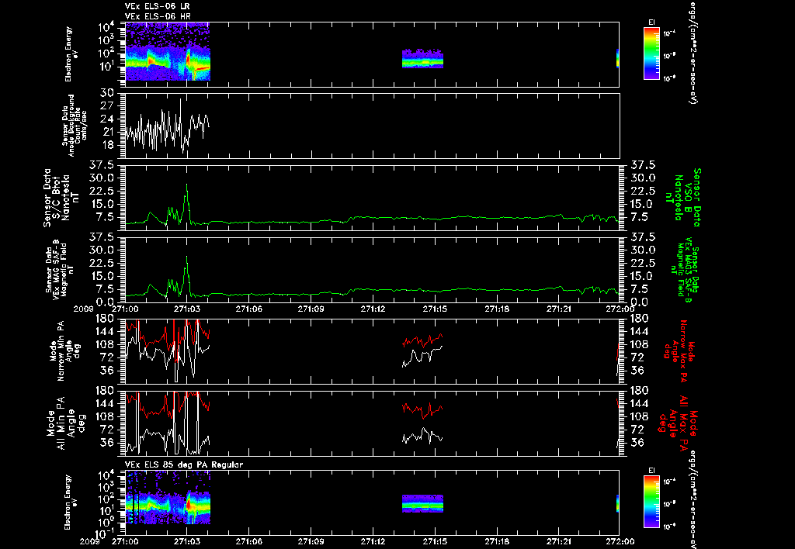Click the red 'All Max PA Angle' label
This screenshot has width=795, height=549.
click(678, 423)
